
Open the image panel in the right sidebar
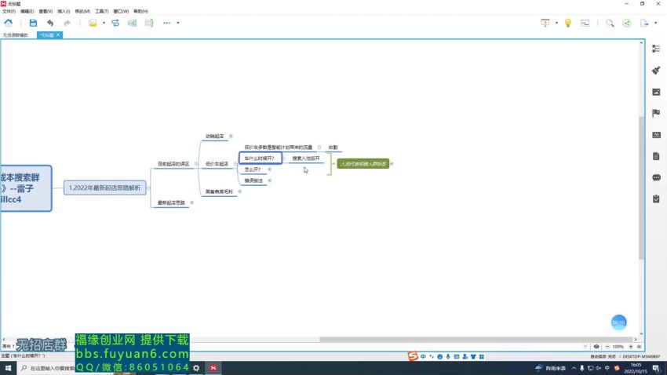pos(656,92)
